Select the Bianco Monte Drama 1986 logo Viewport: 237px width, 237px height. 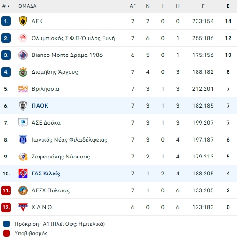point(23,55)
